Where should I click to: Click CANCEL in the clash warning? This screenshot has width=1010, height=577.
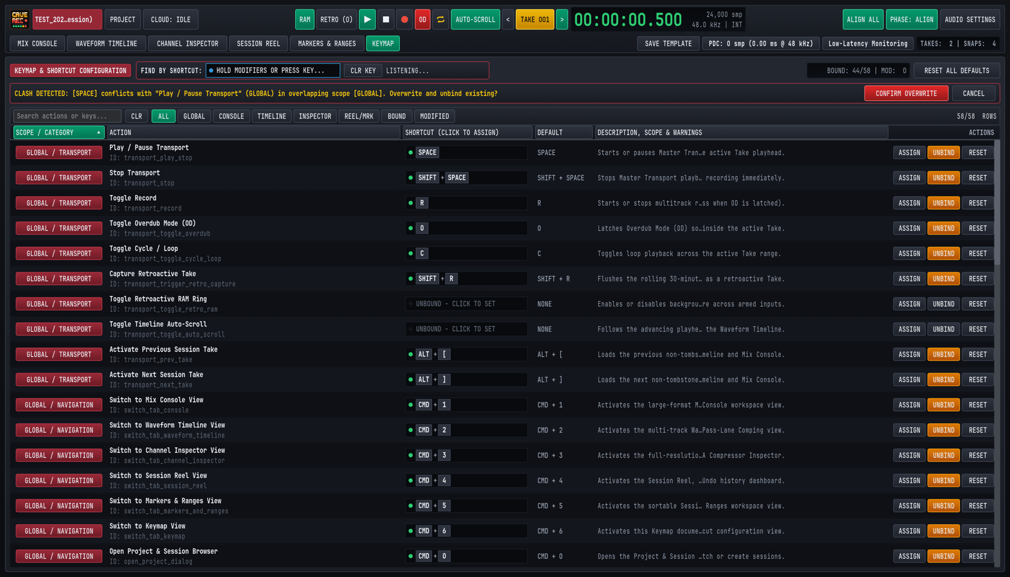click(973, 93)
